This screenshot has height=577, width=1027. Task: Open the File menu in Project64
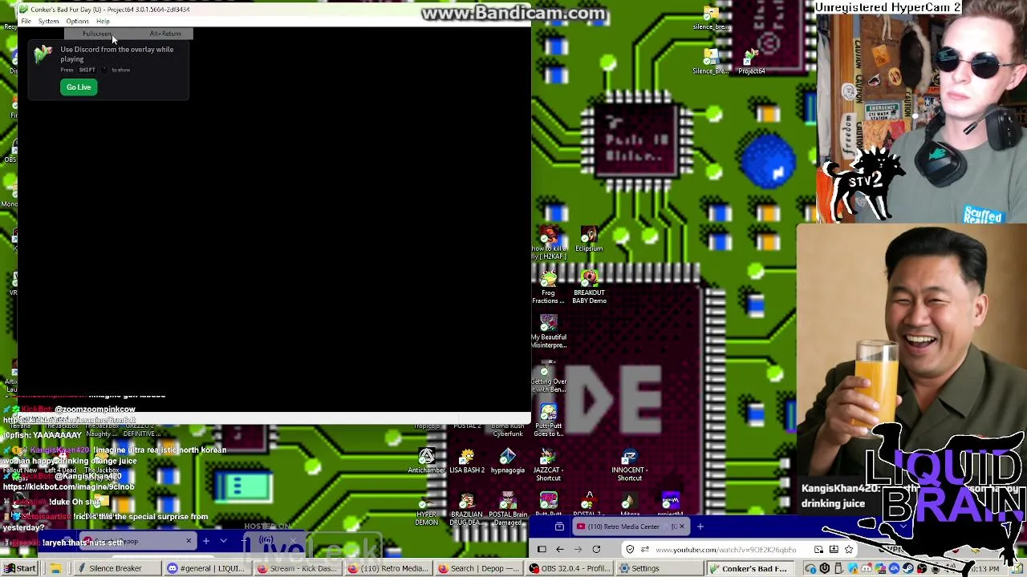[x=26, y=22]
